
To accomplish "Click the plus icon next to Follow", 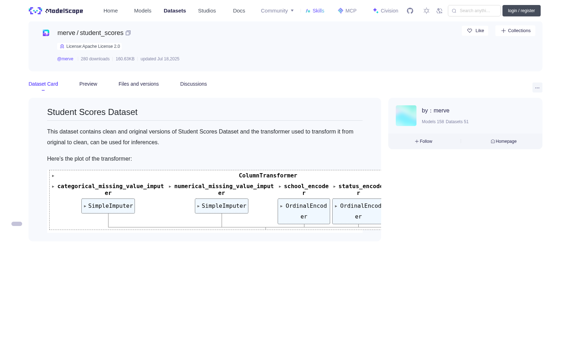I will (417, 141).
